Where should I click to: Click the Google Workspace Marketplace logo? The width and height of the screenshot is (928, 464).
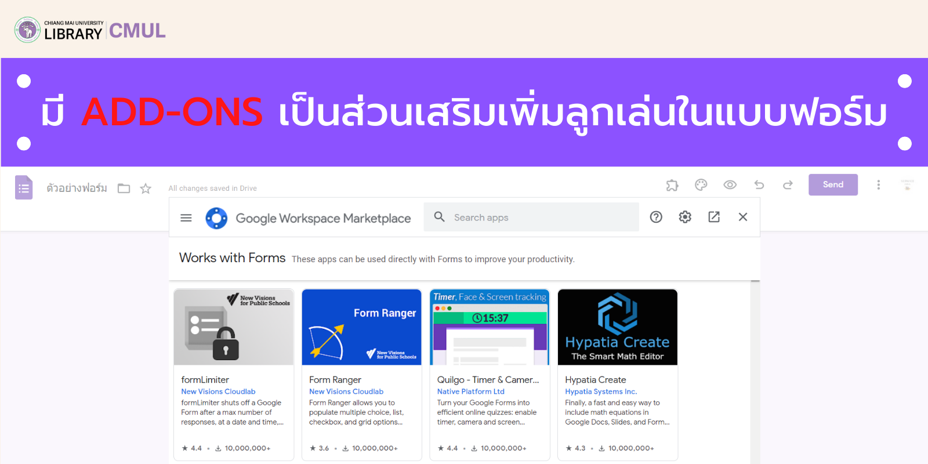[216, 218]
